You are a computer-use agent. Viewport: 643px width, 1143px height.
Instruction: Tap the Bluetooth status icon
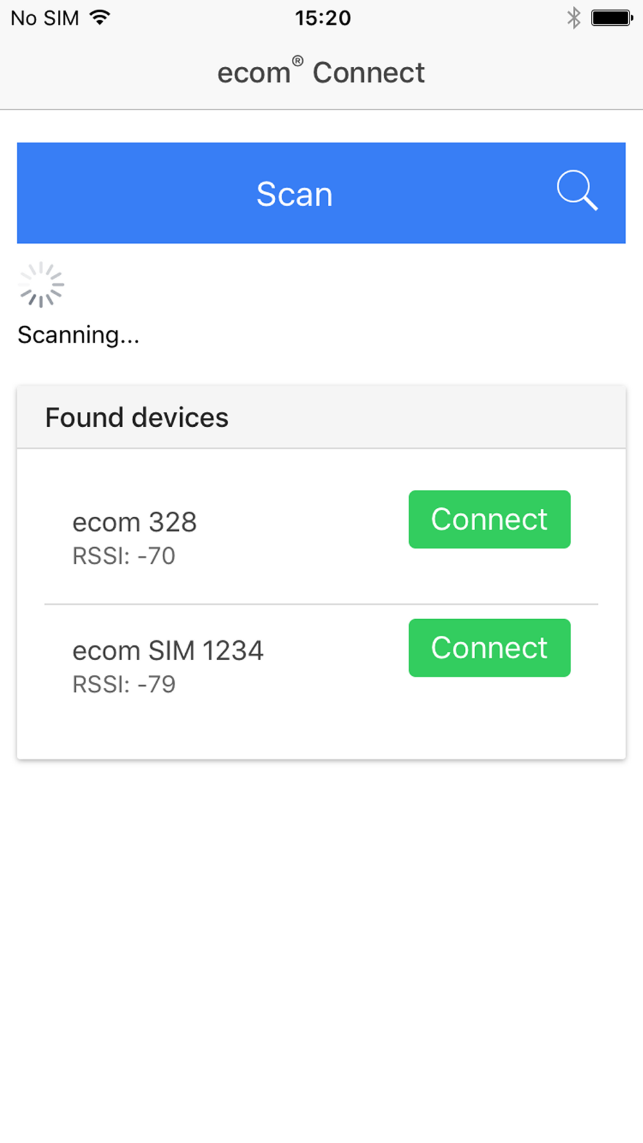click(x=574, y=18)
